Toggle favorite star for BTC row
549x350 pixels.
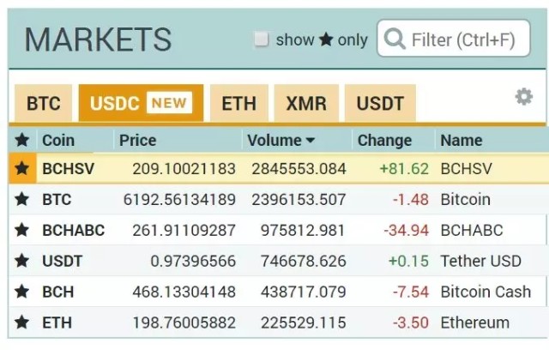pyautogui.click(x=22, y=199)
